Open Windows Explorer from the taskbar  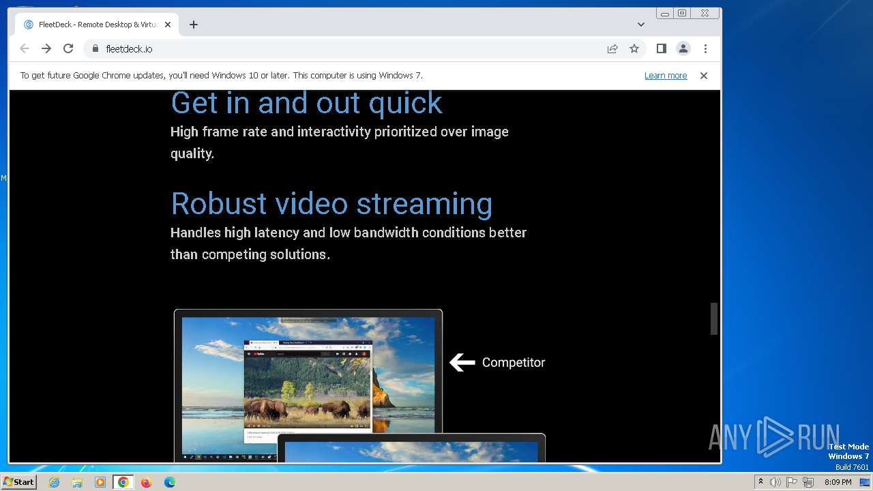coord(77,482)
